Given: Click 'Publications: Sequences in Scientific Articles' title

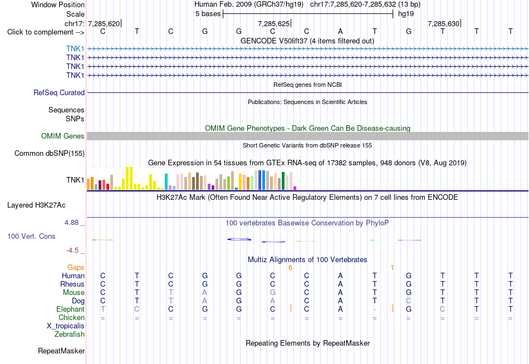Looking at the screenshot, I should click(x=307, y=102).
